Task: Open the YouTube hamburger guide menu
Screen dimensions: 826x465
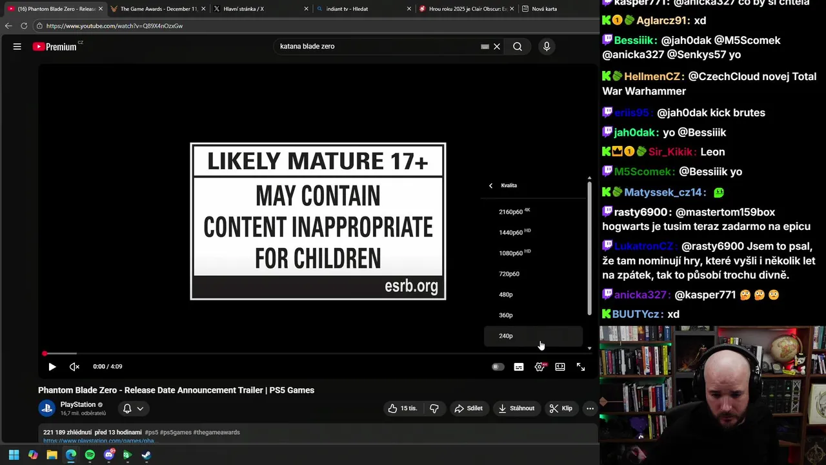Action: click(x=17, y=46)
